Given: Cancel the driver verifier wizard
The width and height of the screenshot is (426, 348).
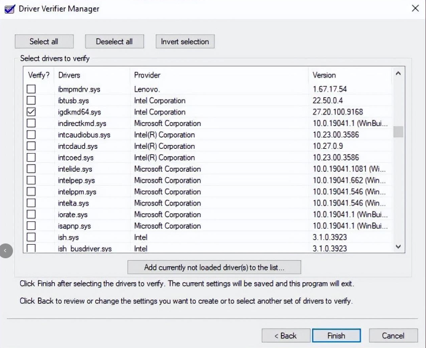Looking at the screenshot, I should pos(393,336).
